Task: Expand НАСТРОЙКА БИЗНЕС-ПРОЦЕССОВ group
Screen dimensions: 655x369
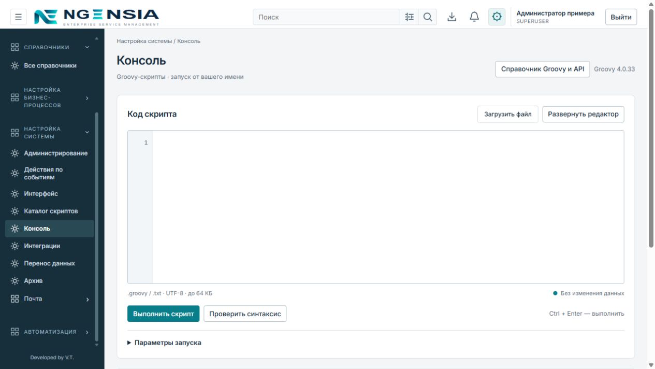Action: point(50,98)
